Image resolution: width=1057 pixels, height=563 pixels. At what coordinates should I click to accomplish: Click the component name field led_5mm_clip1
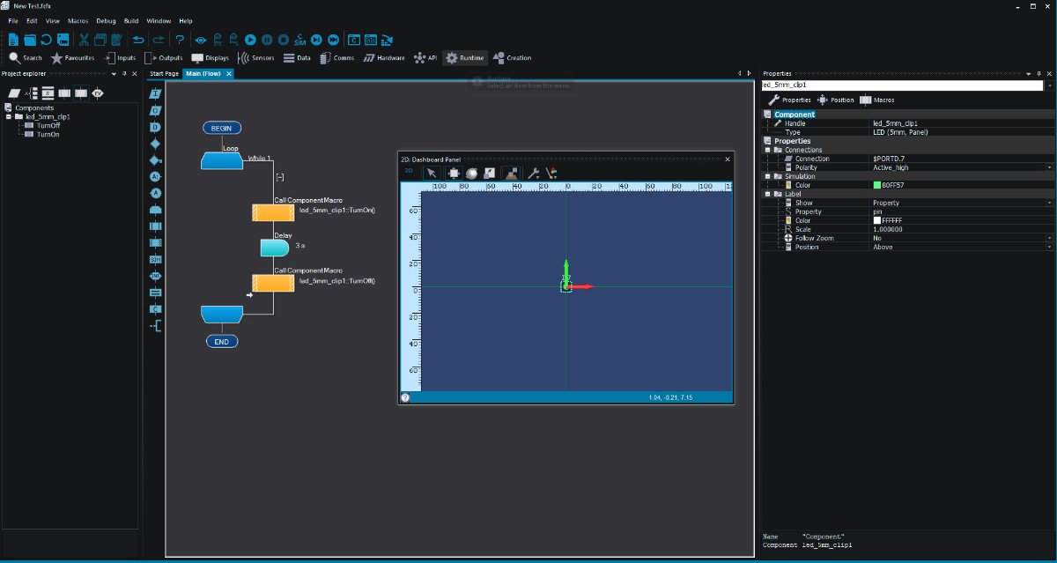pyautogui.click(x=903, y=85)
